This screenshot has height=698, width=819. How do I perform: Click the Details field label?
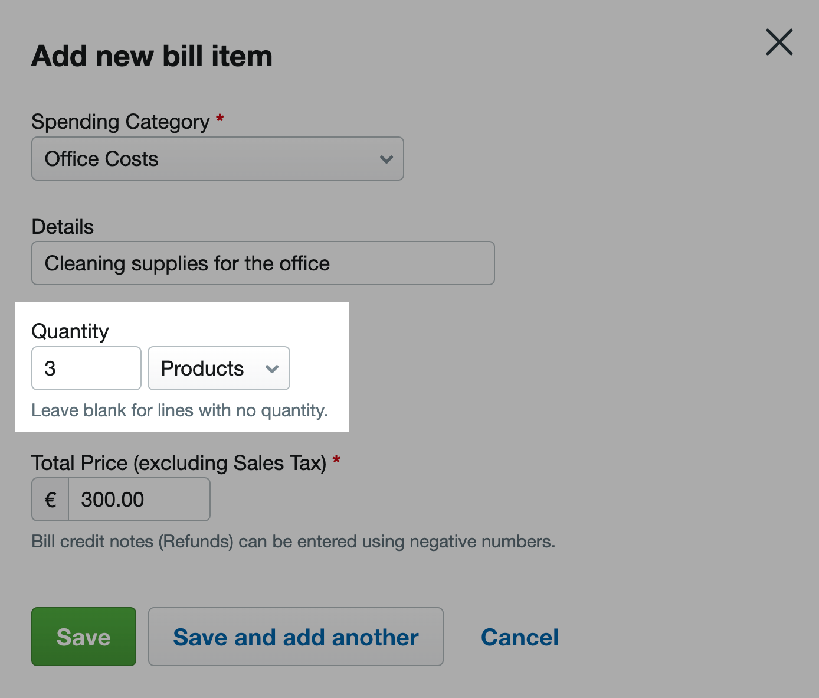point(63,227)
